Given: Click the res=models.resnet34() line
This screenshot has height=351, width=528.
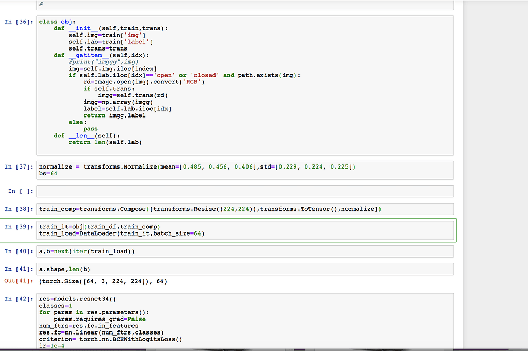Looking at the screenshot, I should point(77,299).
